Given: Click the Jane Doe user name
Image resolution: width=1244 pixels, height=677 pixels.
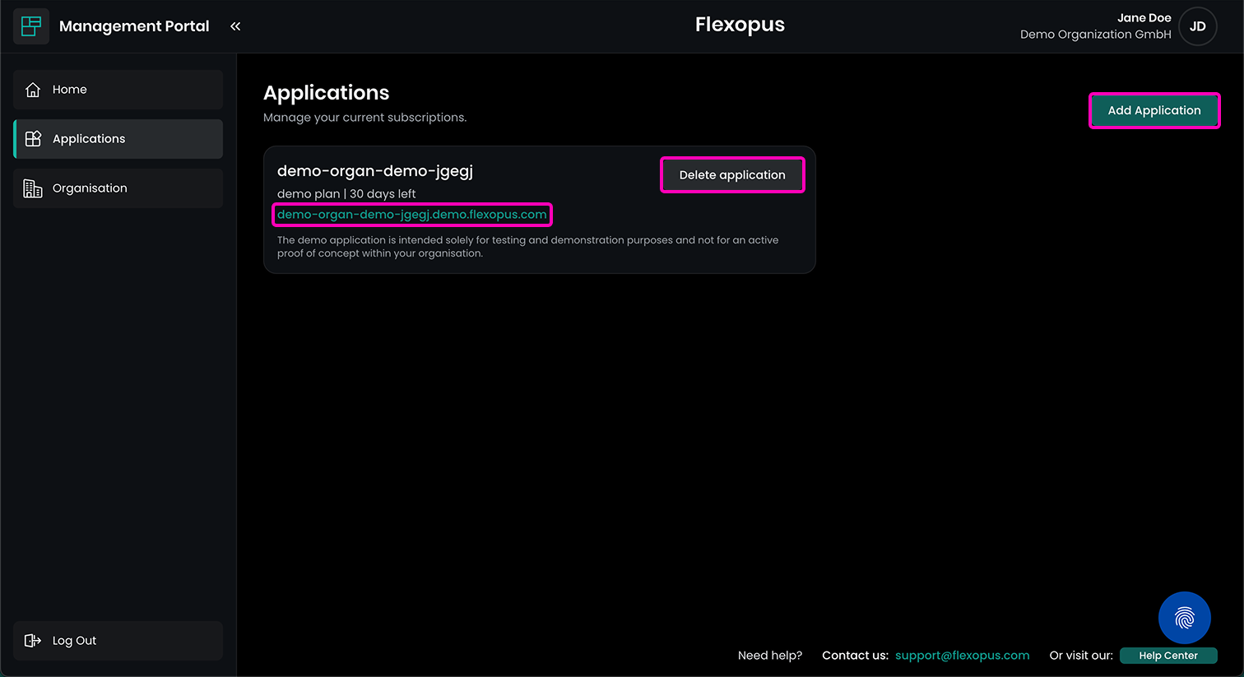Looking at the screenshot, I should 1144,18.
